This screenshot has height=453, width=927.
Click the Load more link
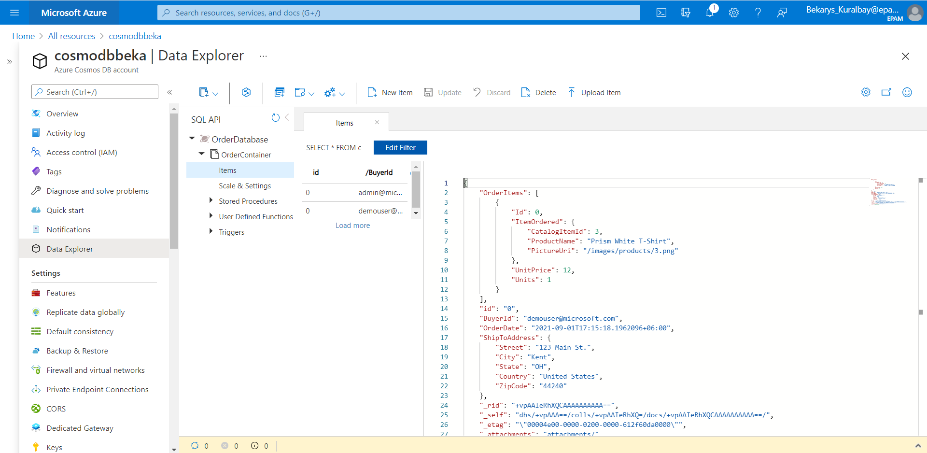tap(352, 225)
